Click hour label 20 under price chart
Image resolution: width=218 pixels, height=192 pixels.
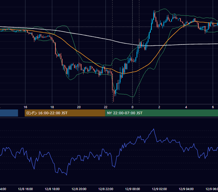(79, 107)
